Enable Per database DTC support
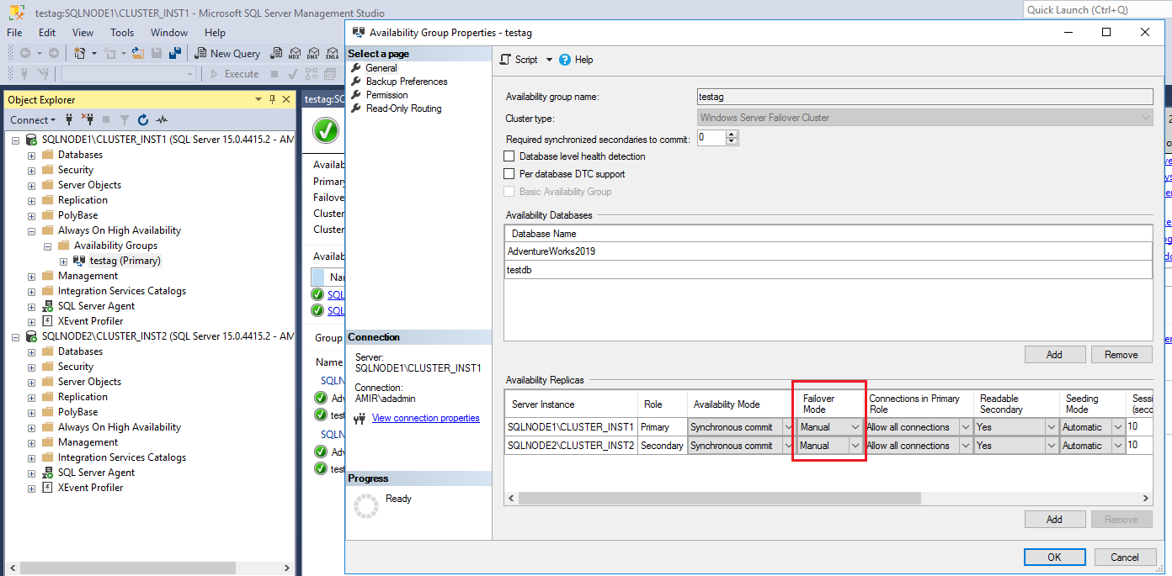 pyautogui.click(x=509, y=174)
